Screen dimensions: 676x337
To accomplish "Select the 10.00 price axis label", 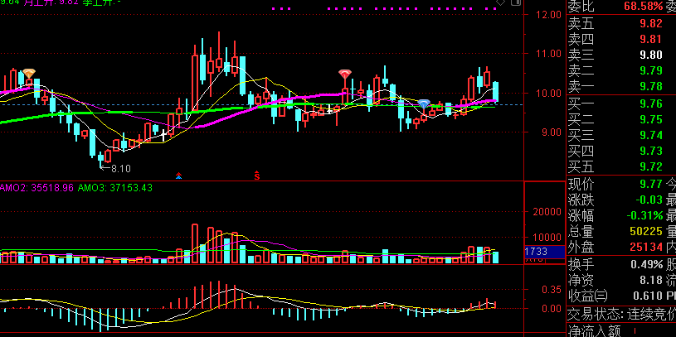I will pos(548,93).
